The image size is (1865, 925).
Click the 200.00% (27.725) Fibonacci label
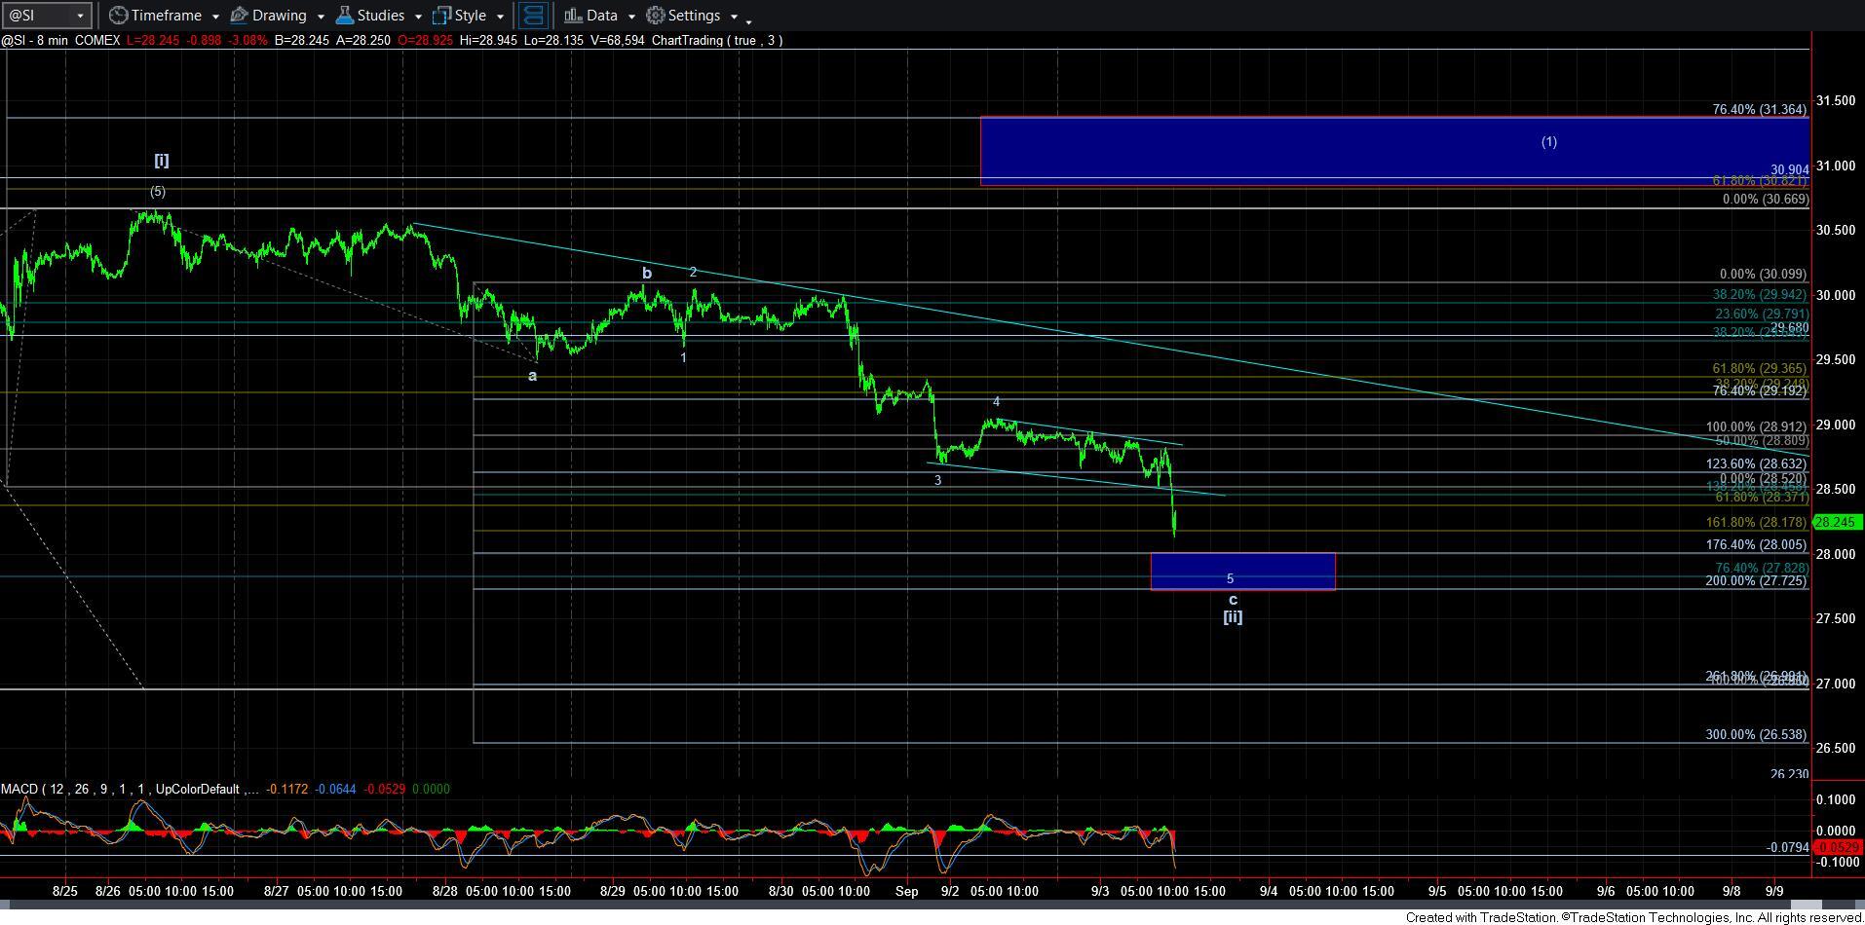[1756, 580]
